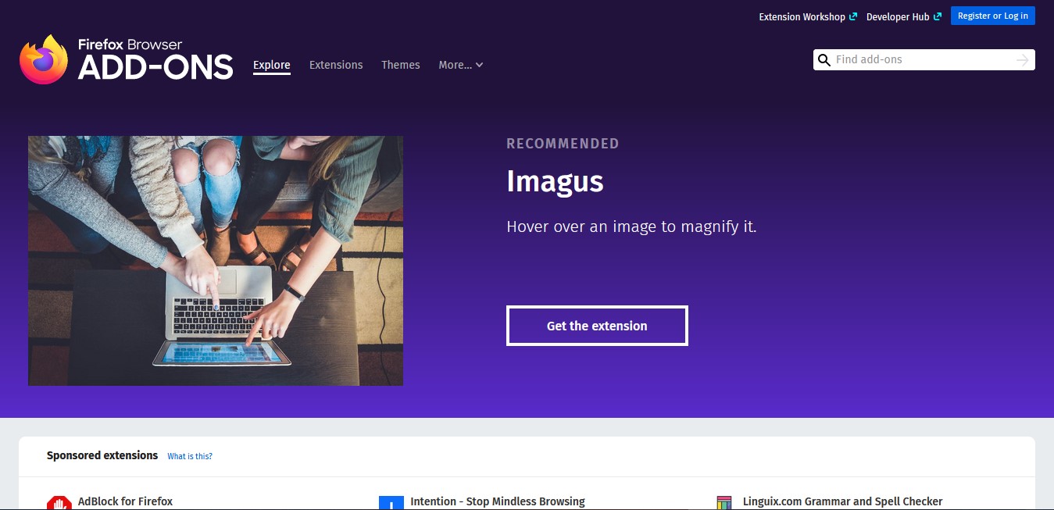The height and width of the screenshot is (510, 1054).
Task: Expand the More… menu
Action: (x=461, y=65)
